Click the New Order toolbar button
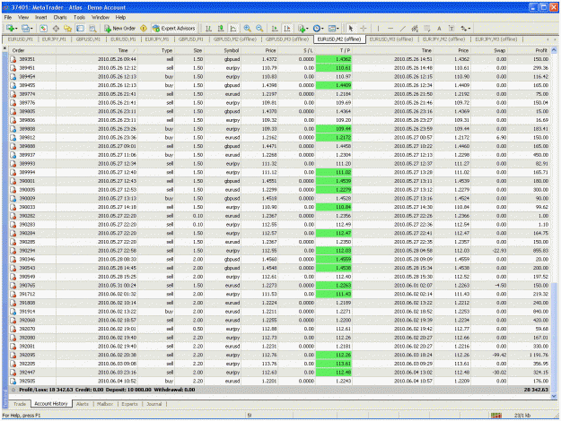The image size is (561, 421). (119, 28)
